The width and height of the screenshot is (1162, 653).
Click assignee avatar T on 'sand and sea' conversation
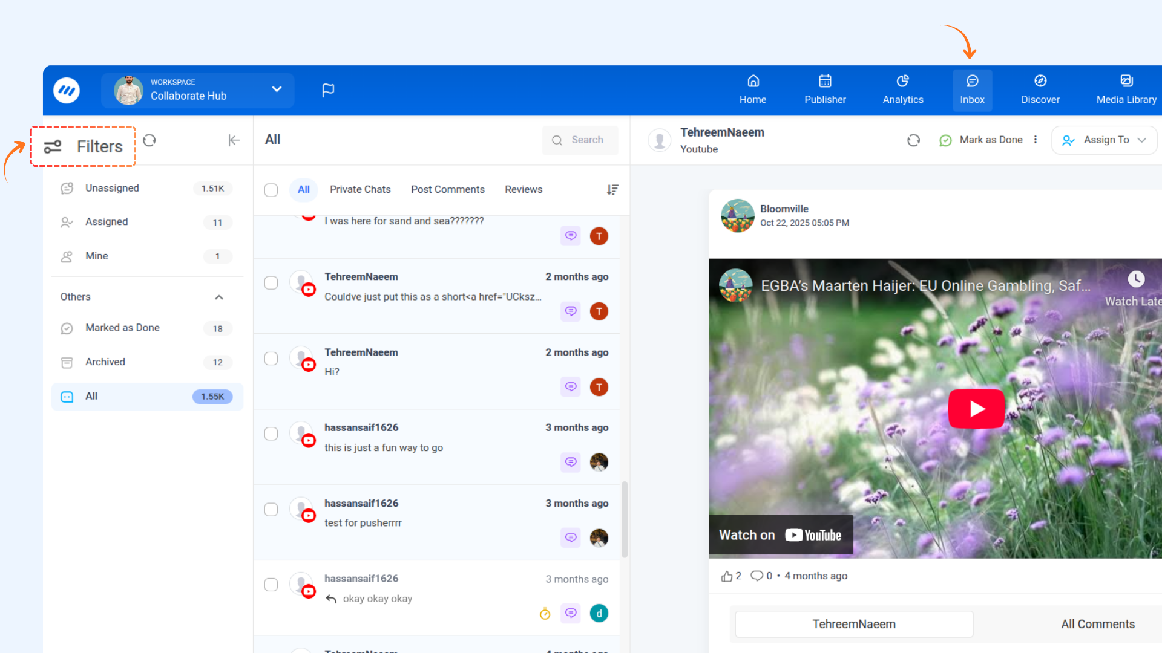(x=599, y=236)
